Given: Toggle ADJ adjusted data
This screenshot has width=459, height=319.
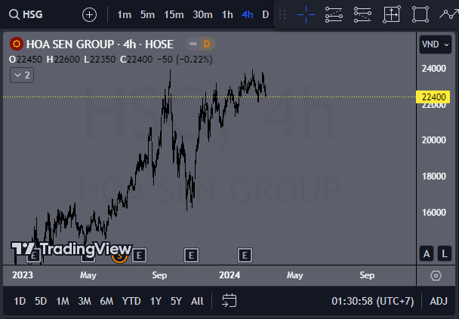Looking at the screenshot, I should coord(439,301).
